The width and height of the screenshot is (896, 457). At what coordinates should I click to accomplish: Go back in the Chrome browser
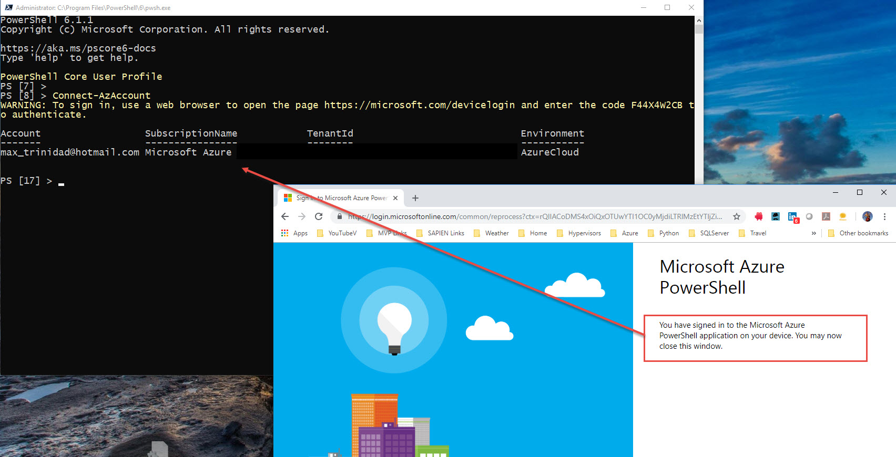point(285,216)
